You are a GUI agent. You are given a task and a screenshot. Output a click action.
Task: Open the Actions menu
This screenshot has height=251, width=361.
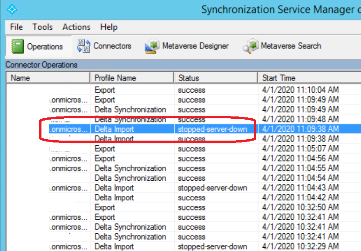[76, 27]
